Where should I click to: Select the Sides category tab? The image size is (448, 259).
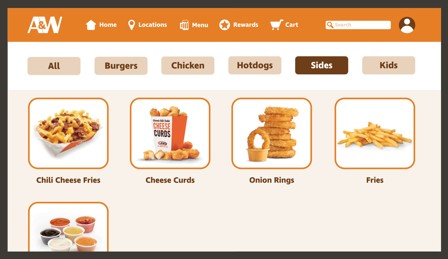322,65
